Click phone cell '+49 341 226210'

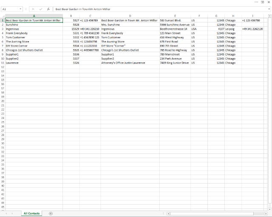coord(90,29)
